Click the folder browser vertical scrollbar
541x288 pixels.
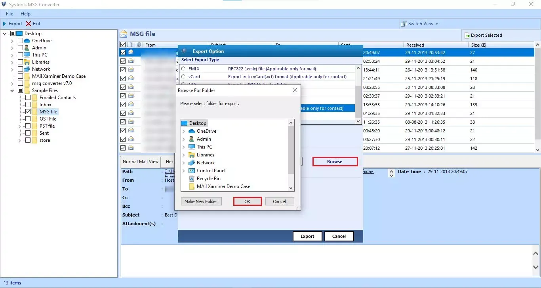(x=291, y=156)
